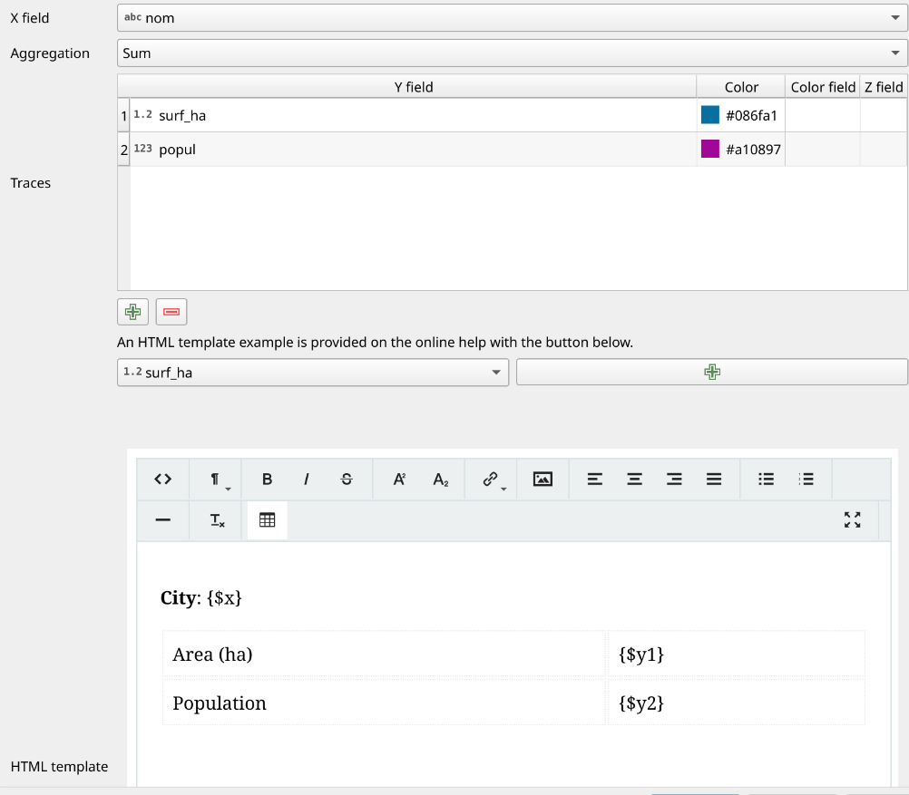Select trace row header 1
The image size is (909, 795).
point(123,115)
